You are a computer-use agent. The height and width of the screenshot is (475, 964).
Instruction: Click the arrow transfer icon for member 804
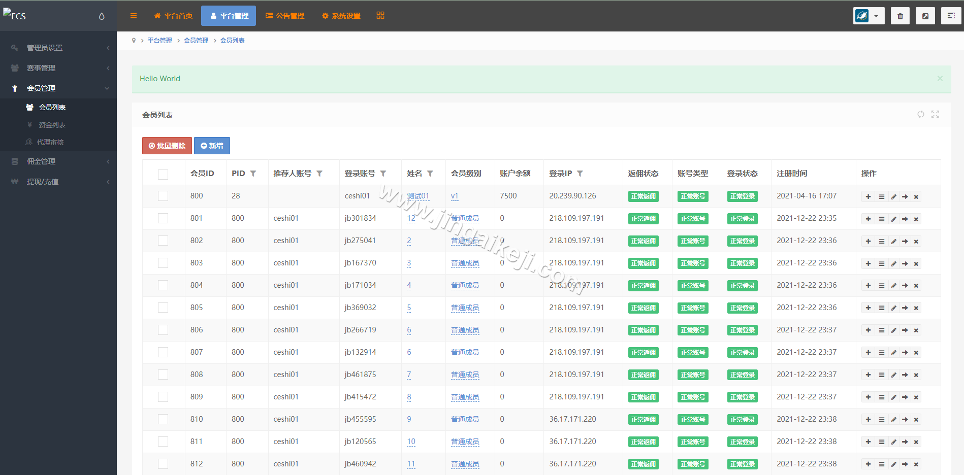pyautogui.click(x=905, y=285)
